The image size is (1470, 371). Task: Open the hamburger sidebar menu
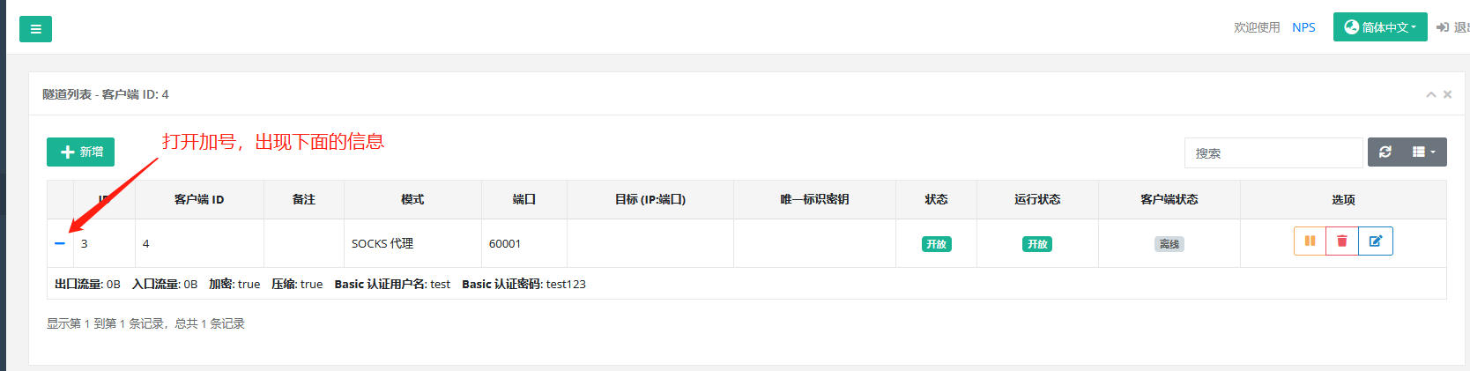click(35, 29)
